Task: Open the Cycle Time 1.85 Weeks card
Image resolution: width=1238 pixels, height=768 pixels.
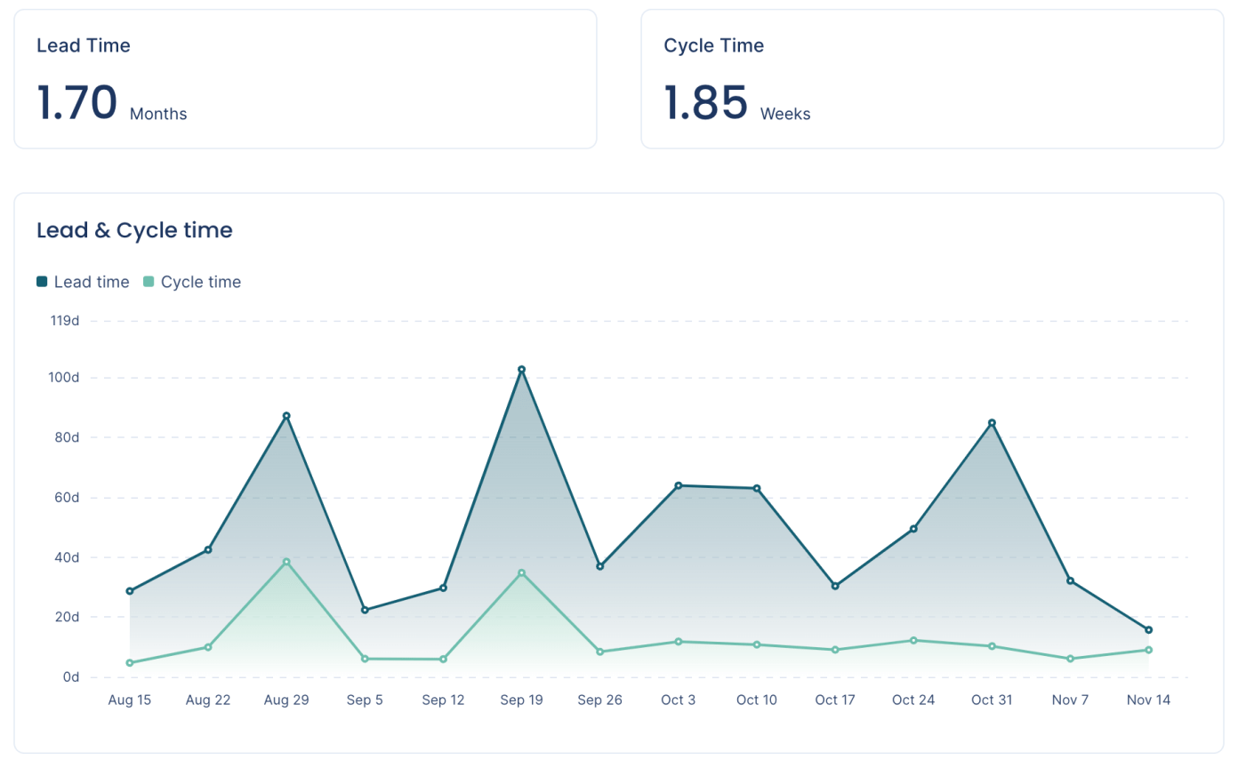Action: pyautogui.click(x=932, y=79)
